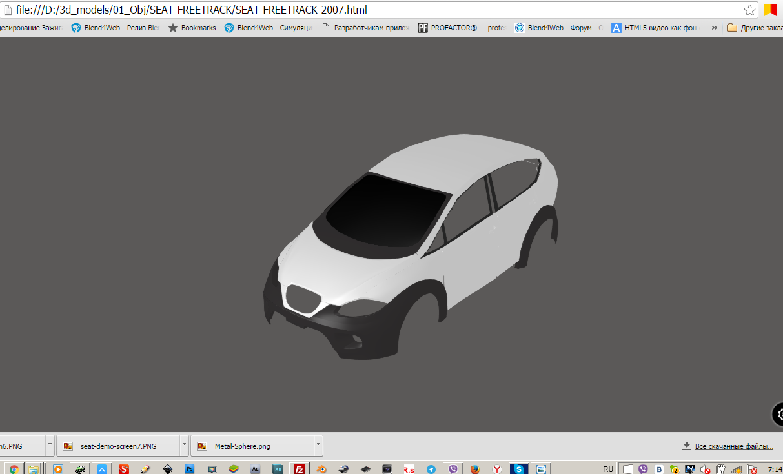Click the gear button at viewer's right edge
Screen dimensions: 783x474
[x=780, y=414]
